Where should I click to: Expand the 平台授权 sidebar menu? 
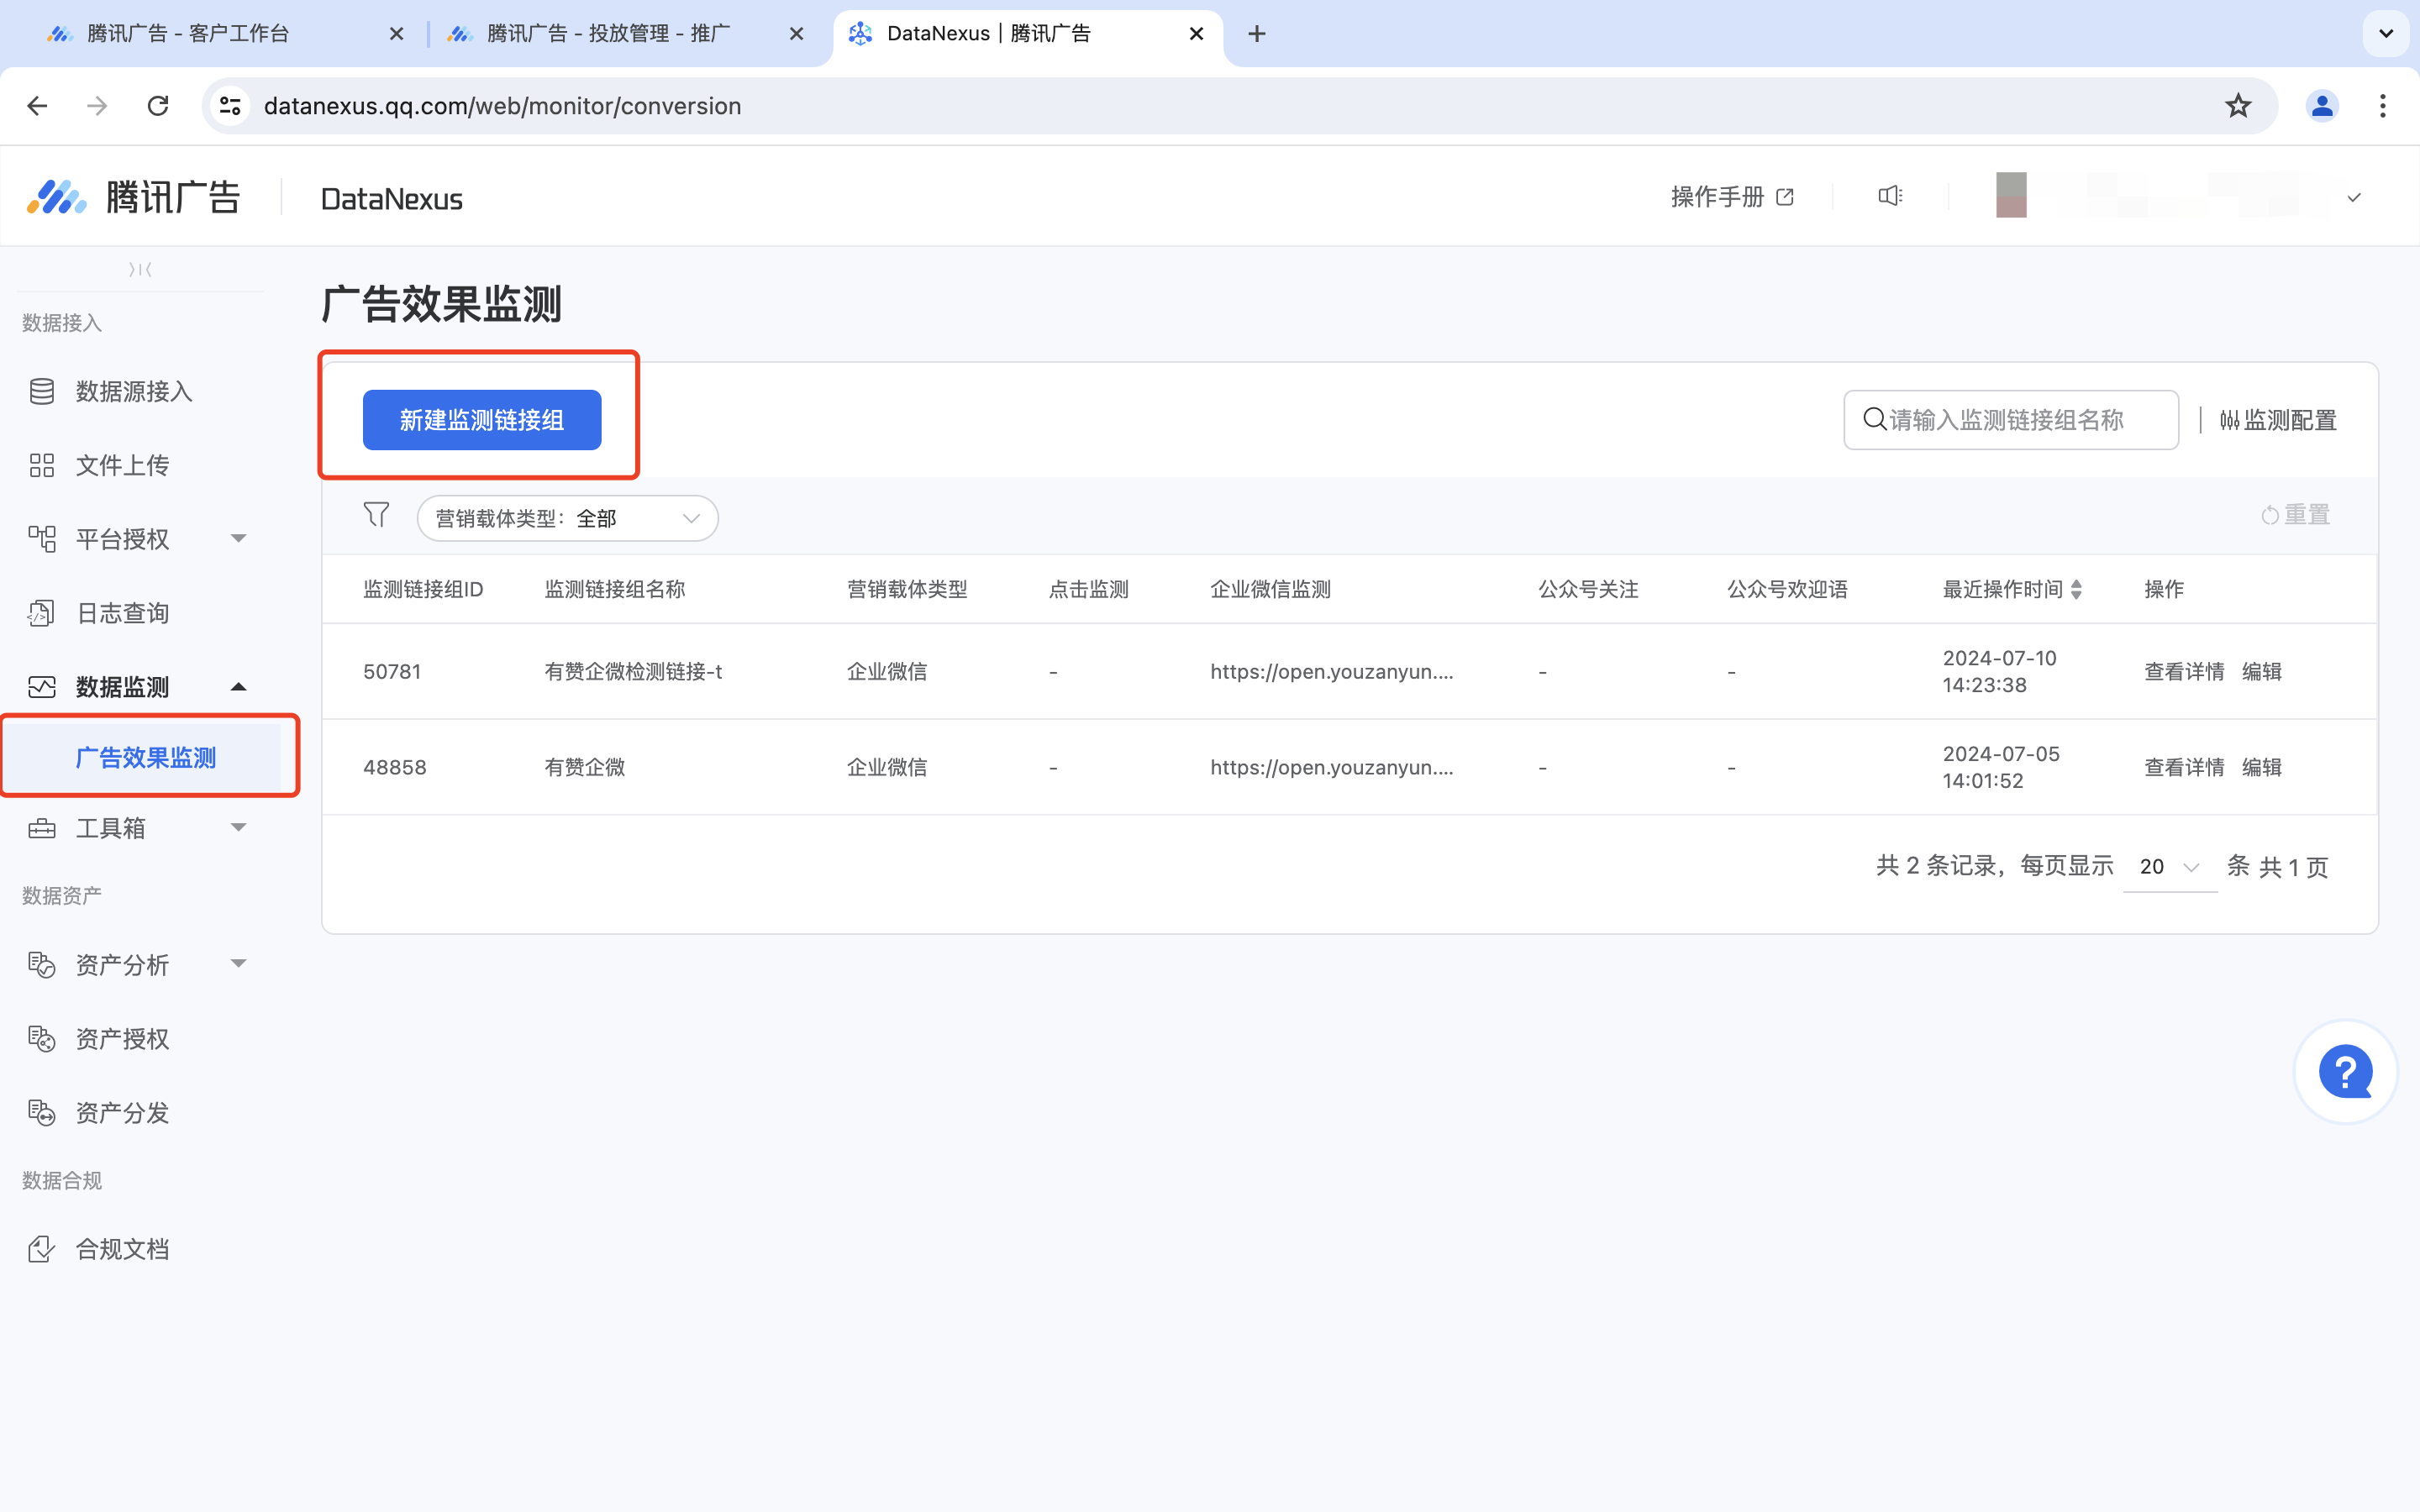[x=238, y=539]
